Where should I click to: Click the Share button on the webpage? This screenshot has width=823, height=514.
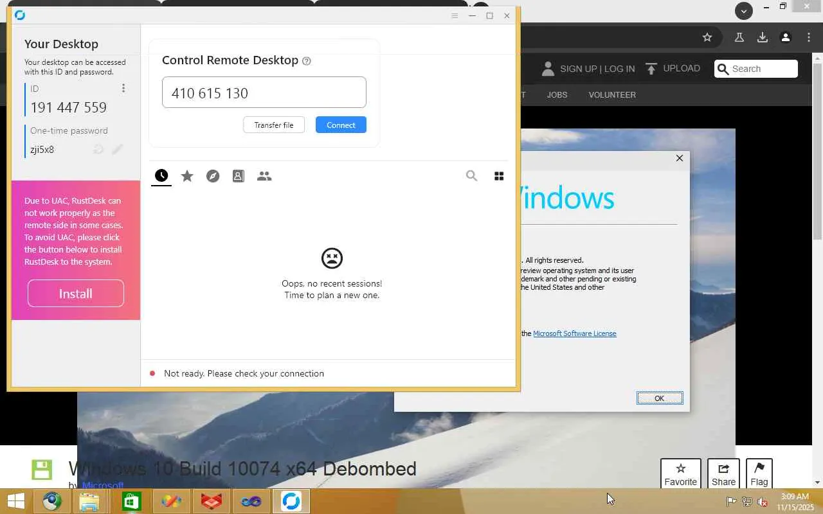[x=723, y=474]
